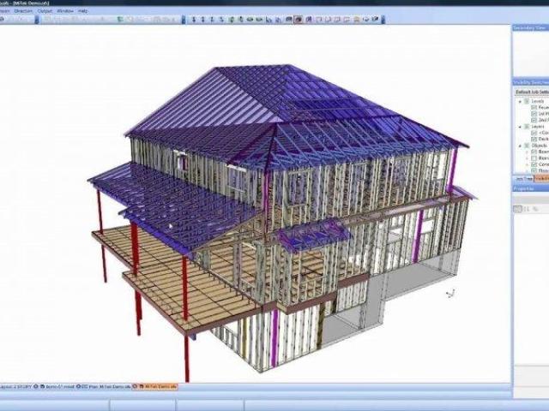This screenshot has height=411, width=549.
Task: Click the last icon in the view toolbar
Action: 376,19
